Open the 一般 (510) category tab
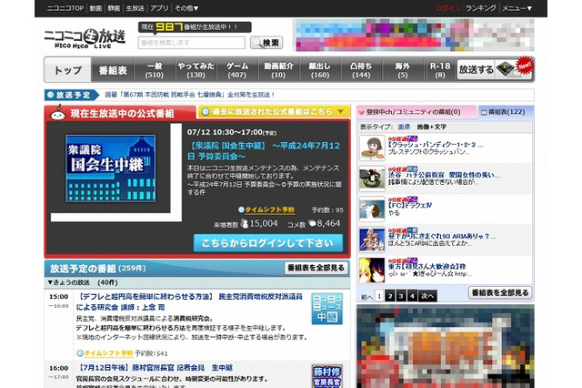Viewport: 582px width, 388px height. [155, 70]
